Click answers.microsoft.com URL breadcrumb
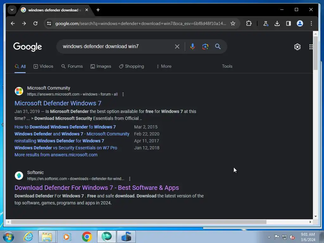 pos(72,94)
